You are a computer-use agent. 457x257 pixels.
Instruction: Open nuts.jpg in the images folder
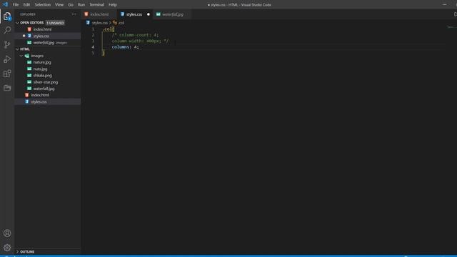tap(40, 69)
